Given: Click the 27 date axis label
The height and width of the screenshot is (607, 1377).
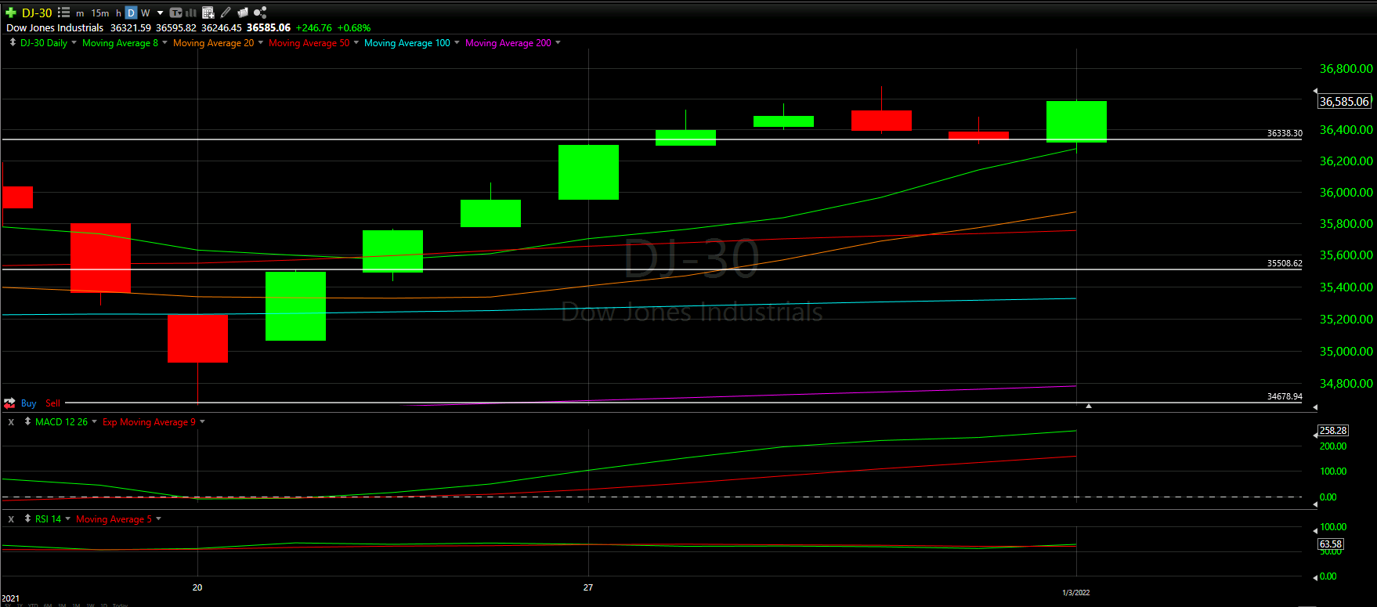Looking at the screenshot, I should [x=588, y=587].
